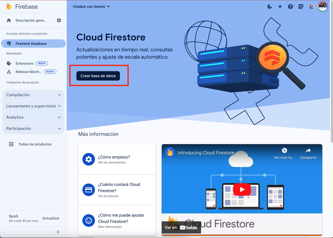
Task: Click the credit card pricing icon
Action: click(x=89, y=190)
